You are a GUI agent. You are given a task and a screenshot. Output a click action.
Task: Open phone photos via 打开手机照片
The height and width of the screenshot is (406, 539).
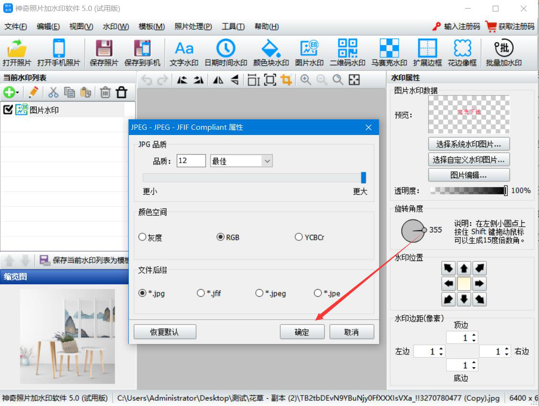coord(59,52)
